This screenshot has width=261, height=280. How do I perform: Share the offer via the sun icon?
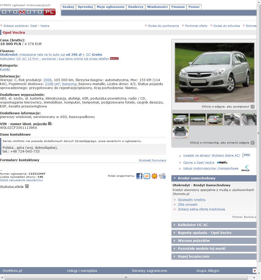154,176
